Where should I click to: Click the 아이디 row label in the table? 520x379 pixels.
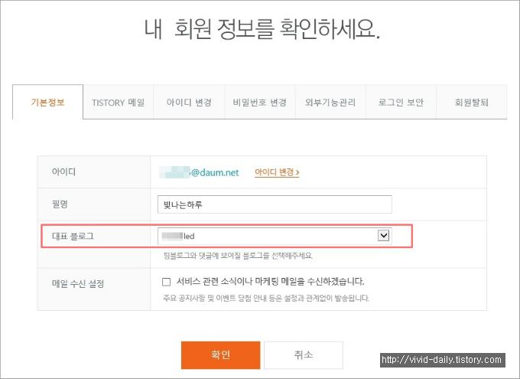point(63,172)
